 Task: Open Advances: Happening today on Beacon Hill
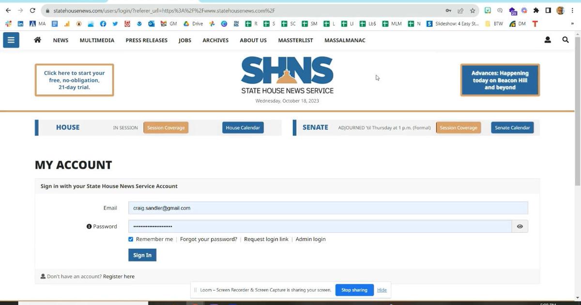point(500,80)
